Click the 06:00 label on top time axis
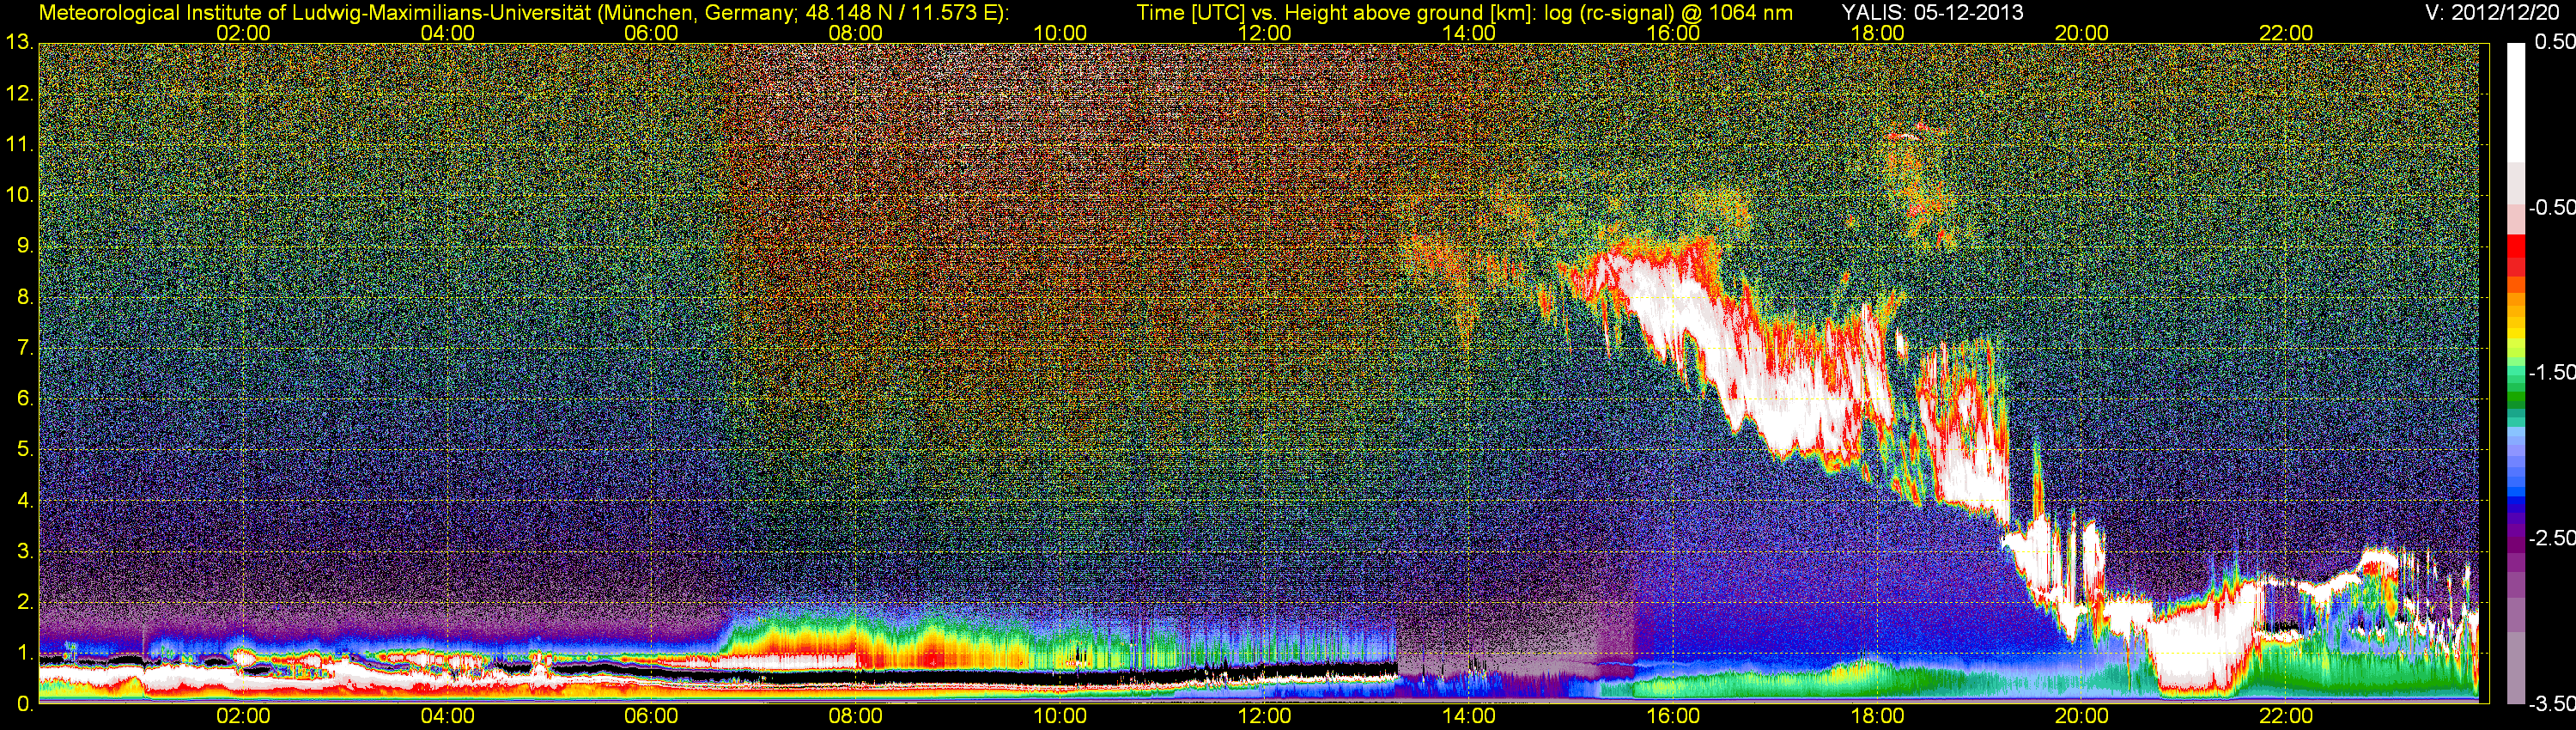Screen dimensions: 2576x730 [x=651, y=33]
